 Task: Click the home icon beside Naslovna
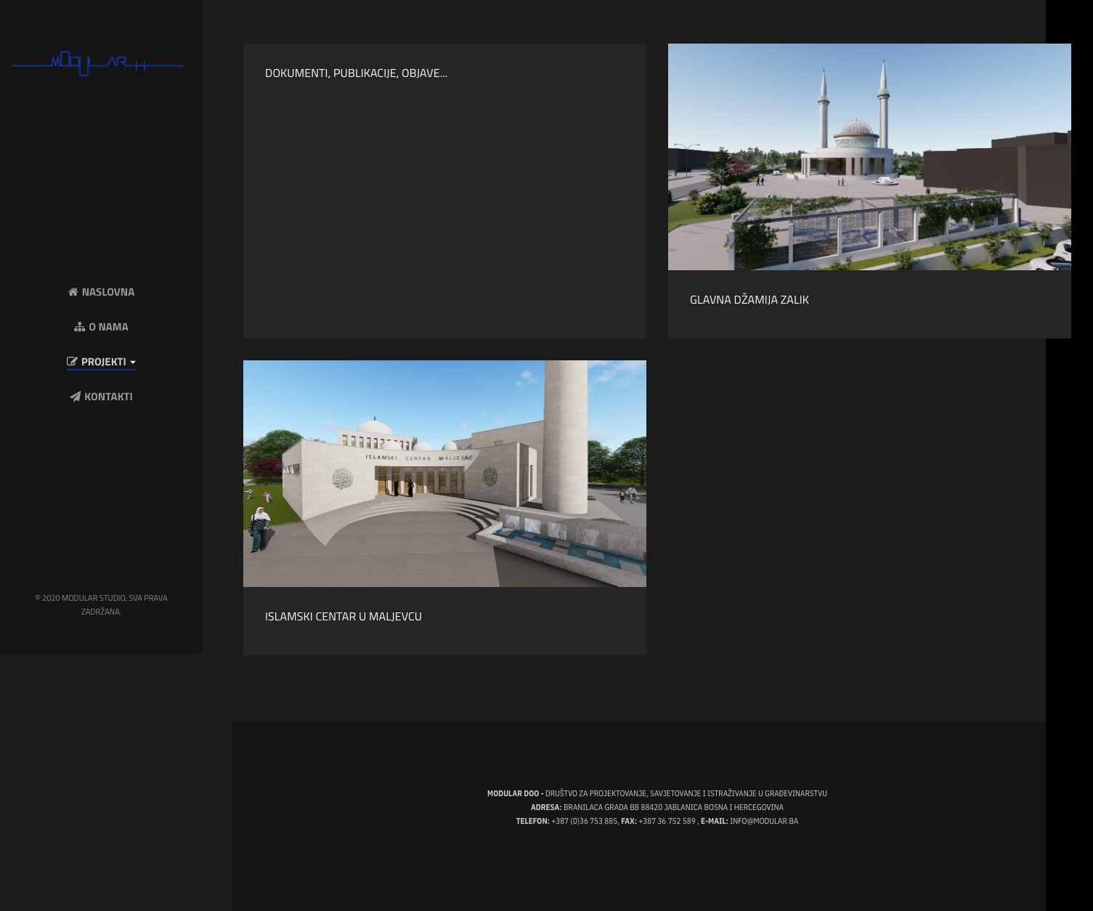(x=73, y=292)
